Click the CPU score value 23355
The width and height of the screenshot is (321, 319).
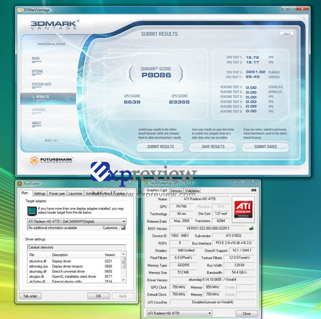coord(179,102)
